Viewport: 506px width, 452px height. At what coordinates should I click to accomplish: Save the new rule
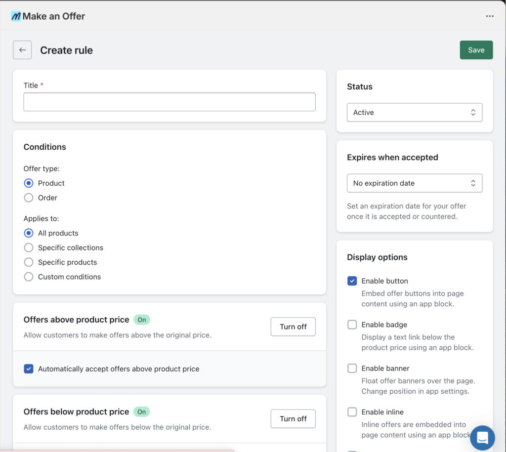(476, 50)
